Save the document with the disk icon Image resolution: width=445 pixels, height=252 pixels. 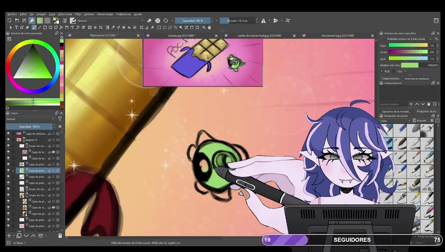pyautogui.click(x=24, y=21)
